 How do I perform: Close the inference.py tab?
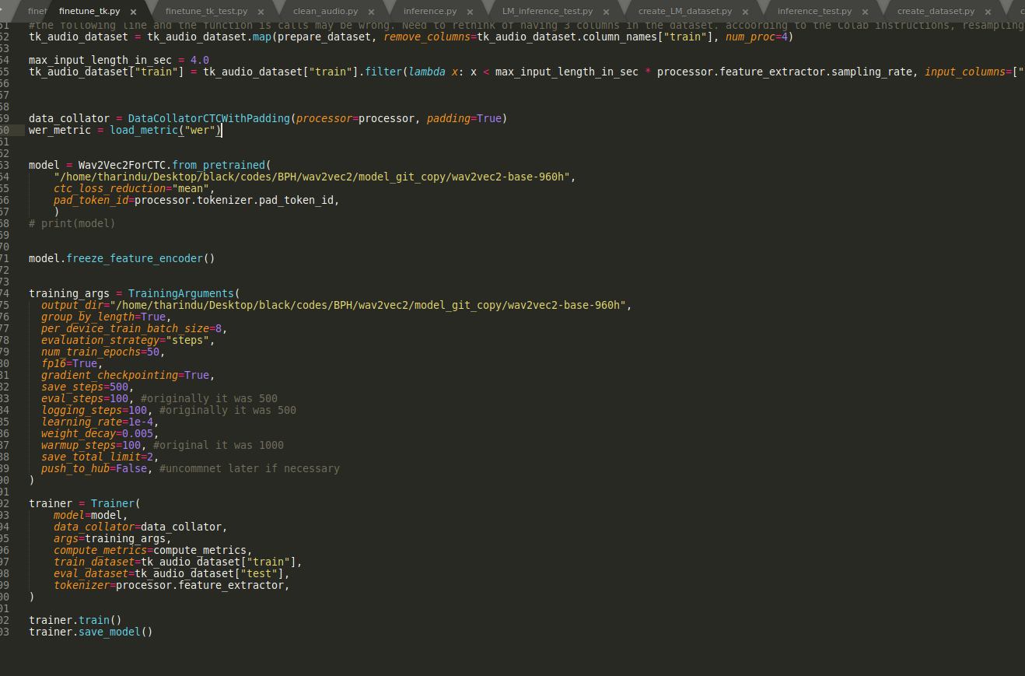(470, 12)
